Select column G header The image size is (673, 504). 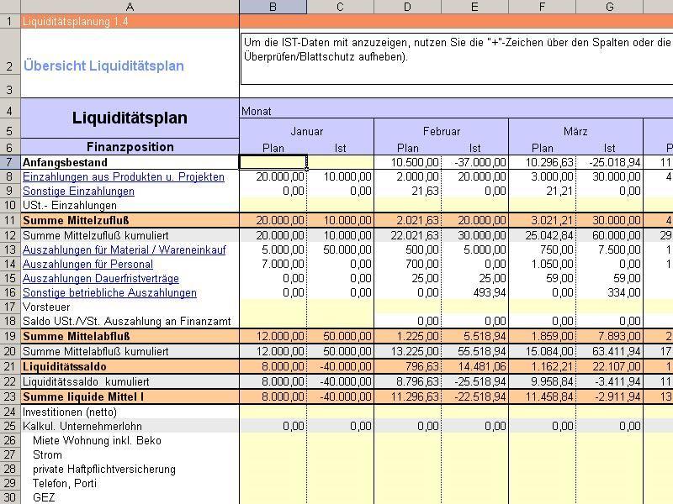pyautogui.click(x=609, y=7)
